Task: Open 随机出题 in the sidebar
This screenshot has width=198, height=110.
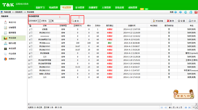Action: point(12,43)
